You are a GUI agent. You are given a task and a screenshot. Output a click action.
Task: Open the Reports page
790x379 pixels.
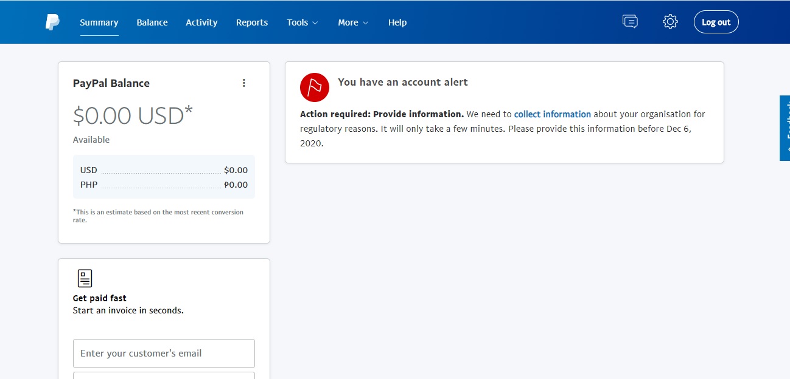click(252, 22)
